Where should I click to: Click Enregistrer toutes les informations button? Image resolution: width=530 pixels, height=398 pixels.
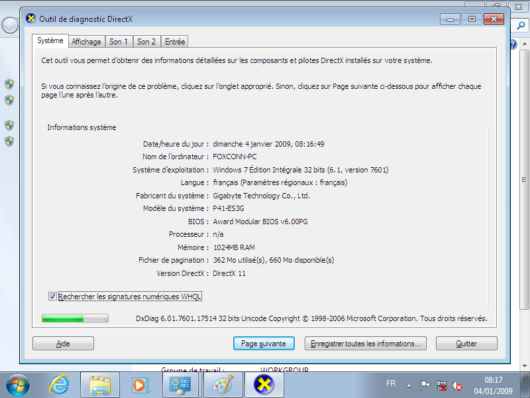tap(365, 344)
